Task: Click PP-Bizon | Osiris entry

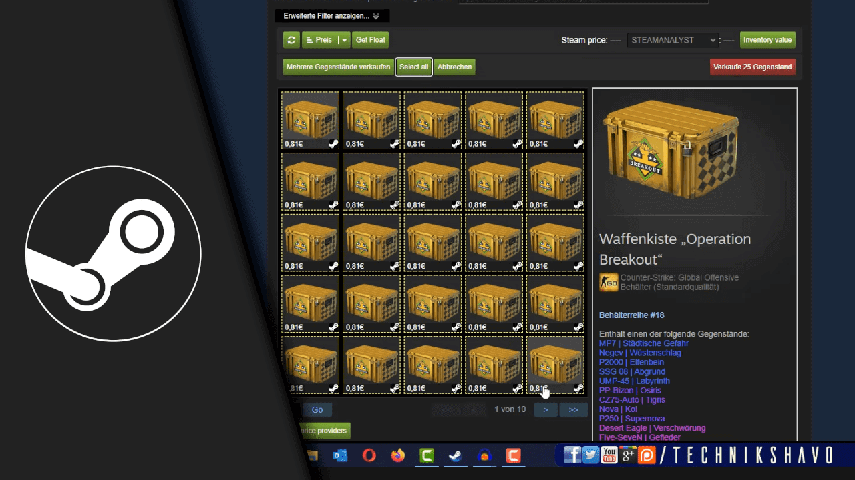Action: pyautogui.click(x=630, y=390)
